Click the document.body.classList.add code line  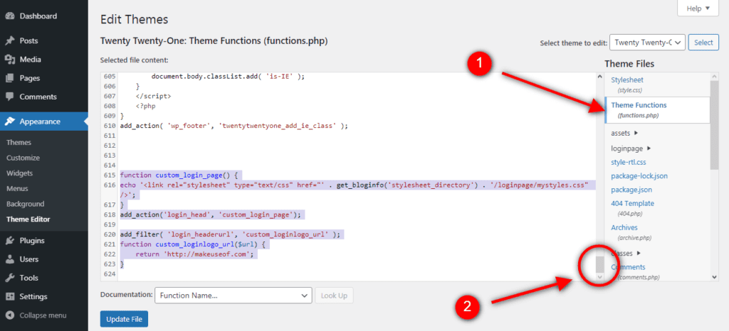[228, 77]
